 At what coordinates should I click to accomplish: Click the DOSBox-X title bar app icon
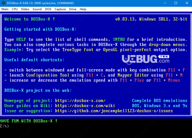pos(4,3)
